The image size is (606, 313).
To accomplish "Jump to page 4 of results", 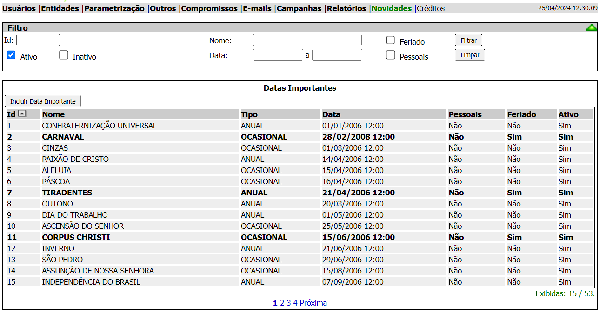I will [295, 303].
